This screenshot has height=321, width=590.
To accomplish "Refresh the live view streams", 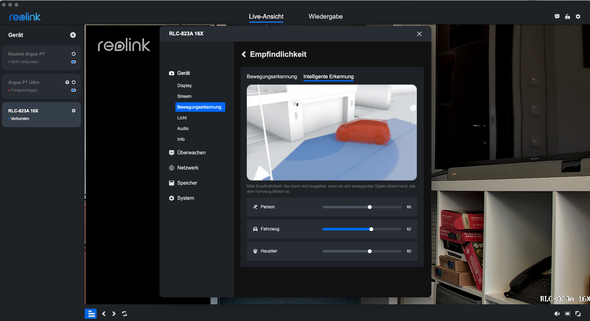I will (x=125, y=314).
